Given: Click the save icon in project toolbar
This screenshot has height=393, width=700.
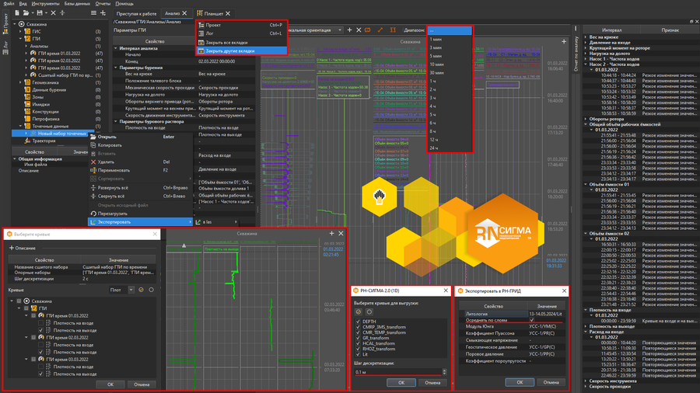Looking at the screenshot, I should click(x=40, y=13).
